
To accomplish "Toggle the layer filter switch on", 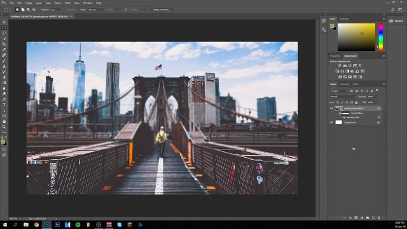I will click(x=377, y=90).
